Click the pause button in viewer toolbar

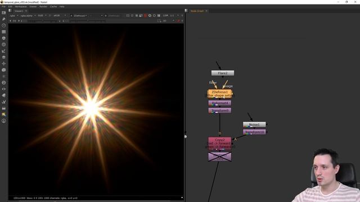point(159,16)
